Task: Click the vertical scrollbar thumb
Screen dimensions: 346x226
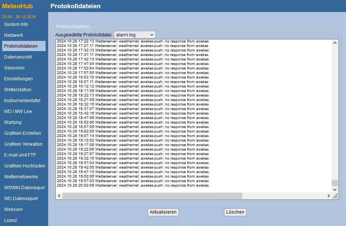Action: [335, 183]
